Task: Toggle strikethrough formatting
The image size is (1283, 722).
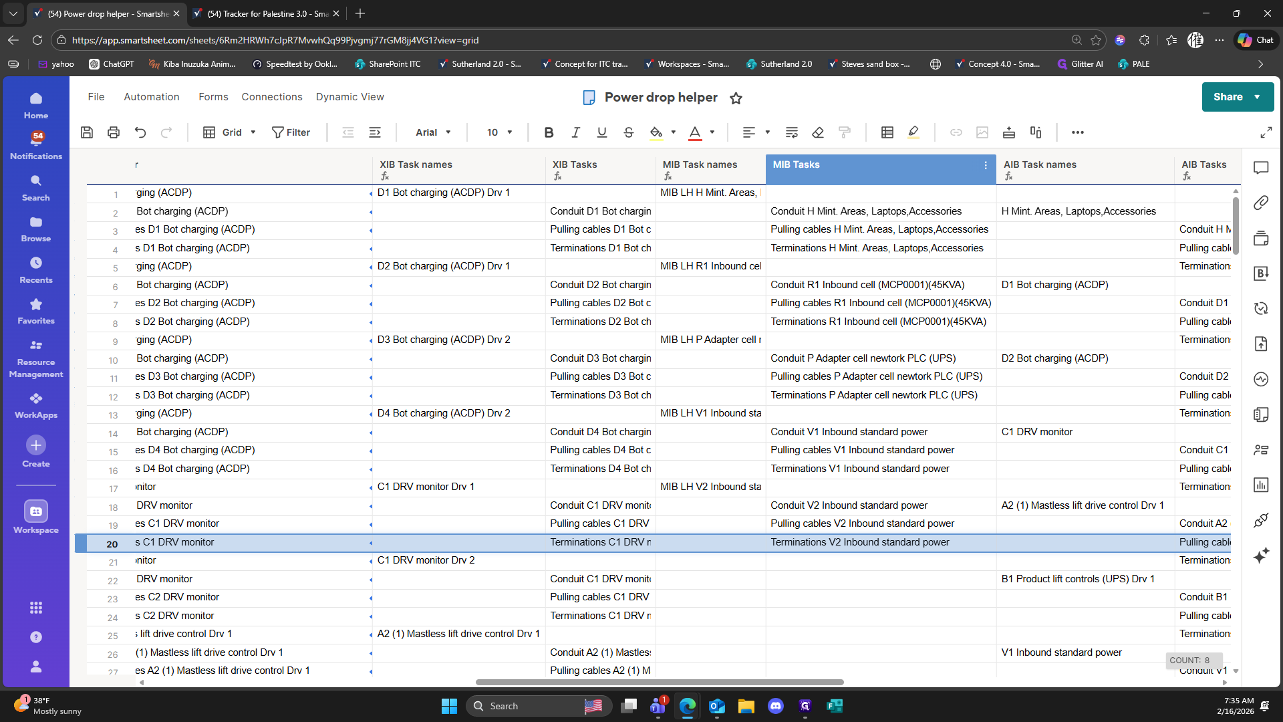Action: pyautogui.click(x=628, y=132)
